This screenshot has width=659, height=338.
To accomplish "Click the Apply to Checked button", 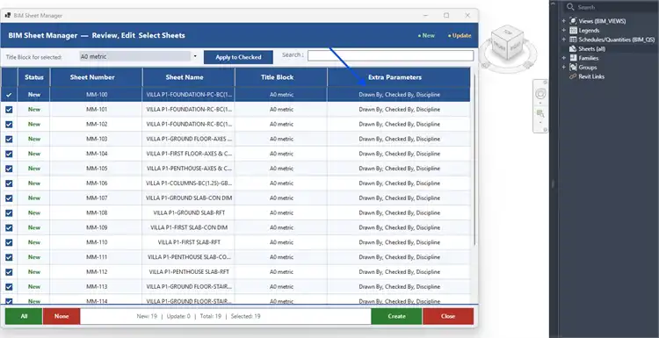I will tap(238, 57).
